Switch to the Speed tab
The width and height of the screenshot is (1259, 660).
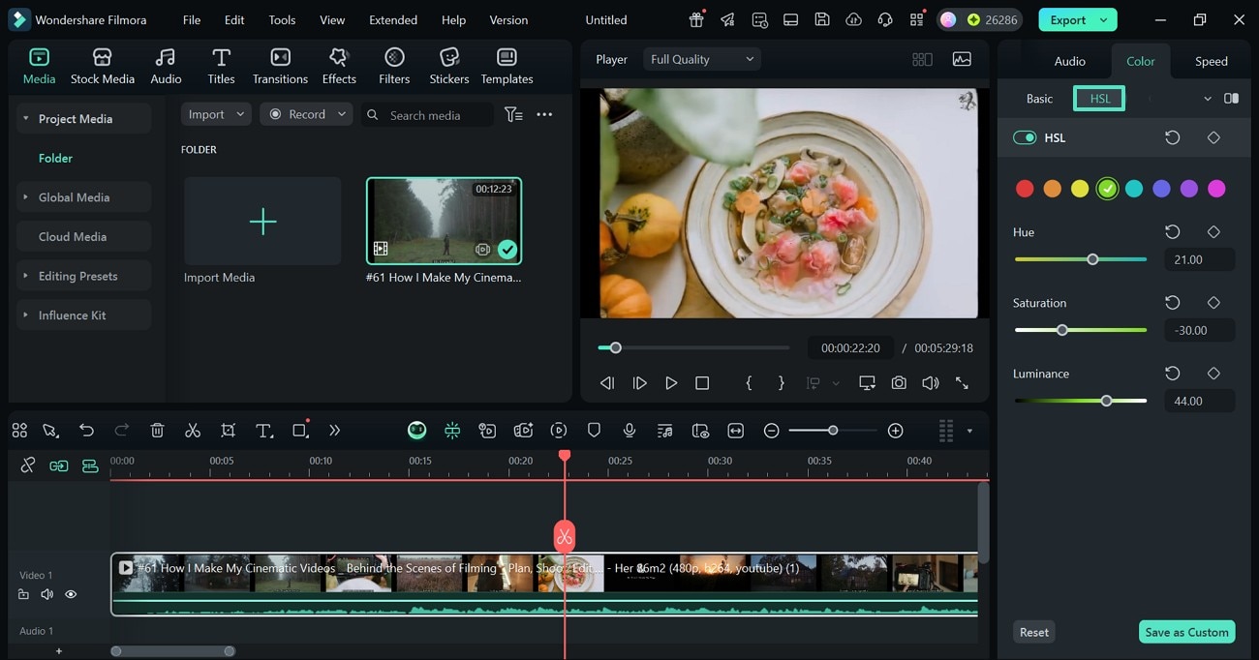1211,61
